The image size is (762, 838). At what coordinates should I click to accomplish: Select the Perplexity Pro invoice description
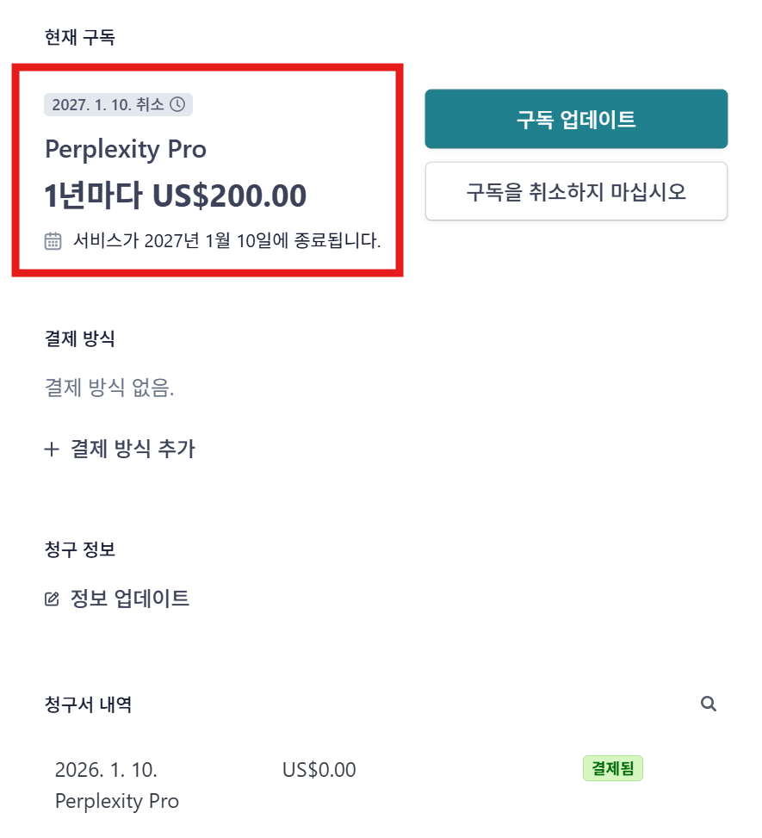117,801
